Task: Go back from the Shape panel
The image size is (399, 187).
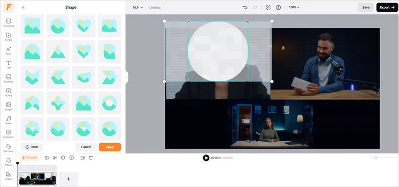Action: pos(23,7)
